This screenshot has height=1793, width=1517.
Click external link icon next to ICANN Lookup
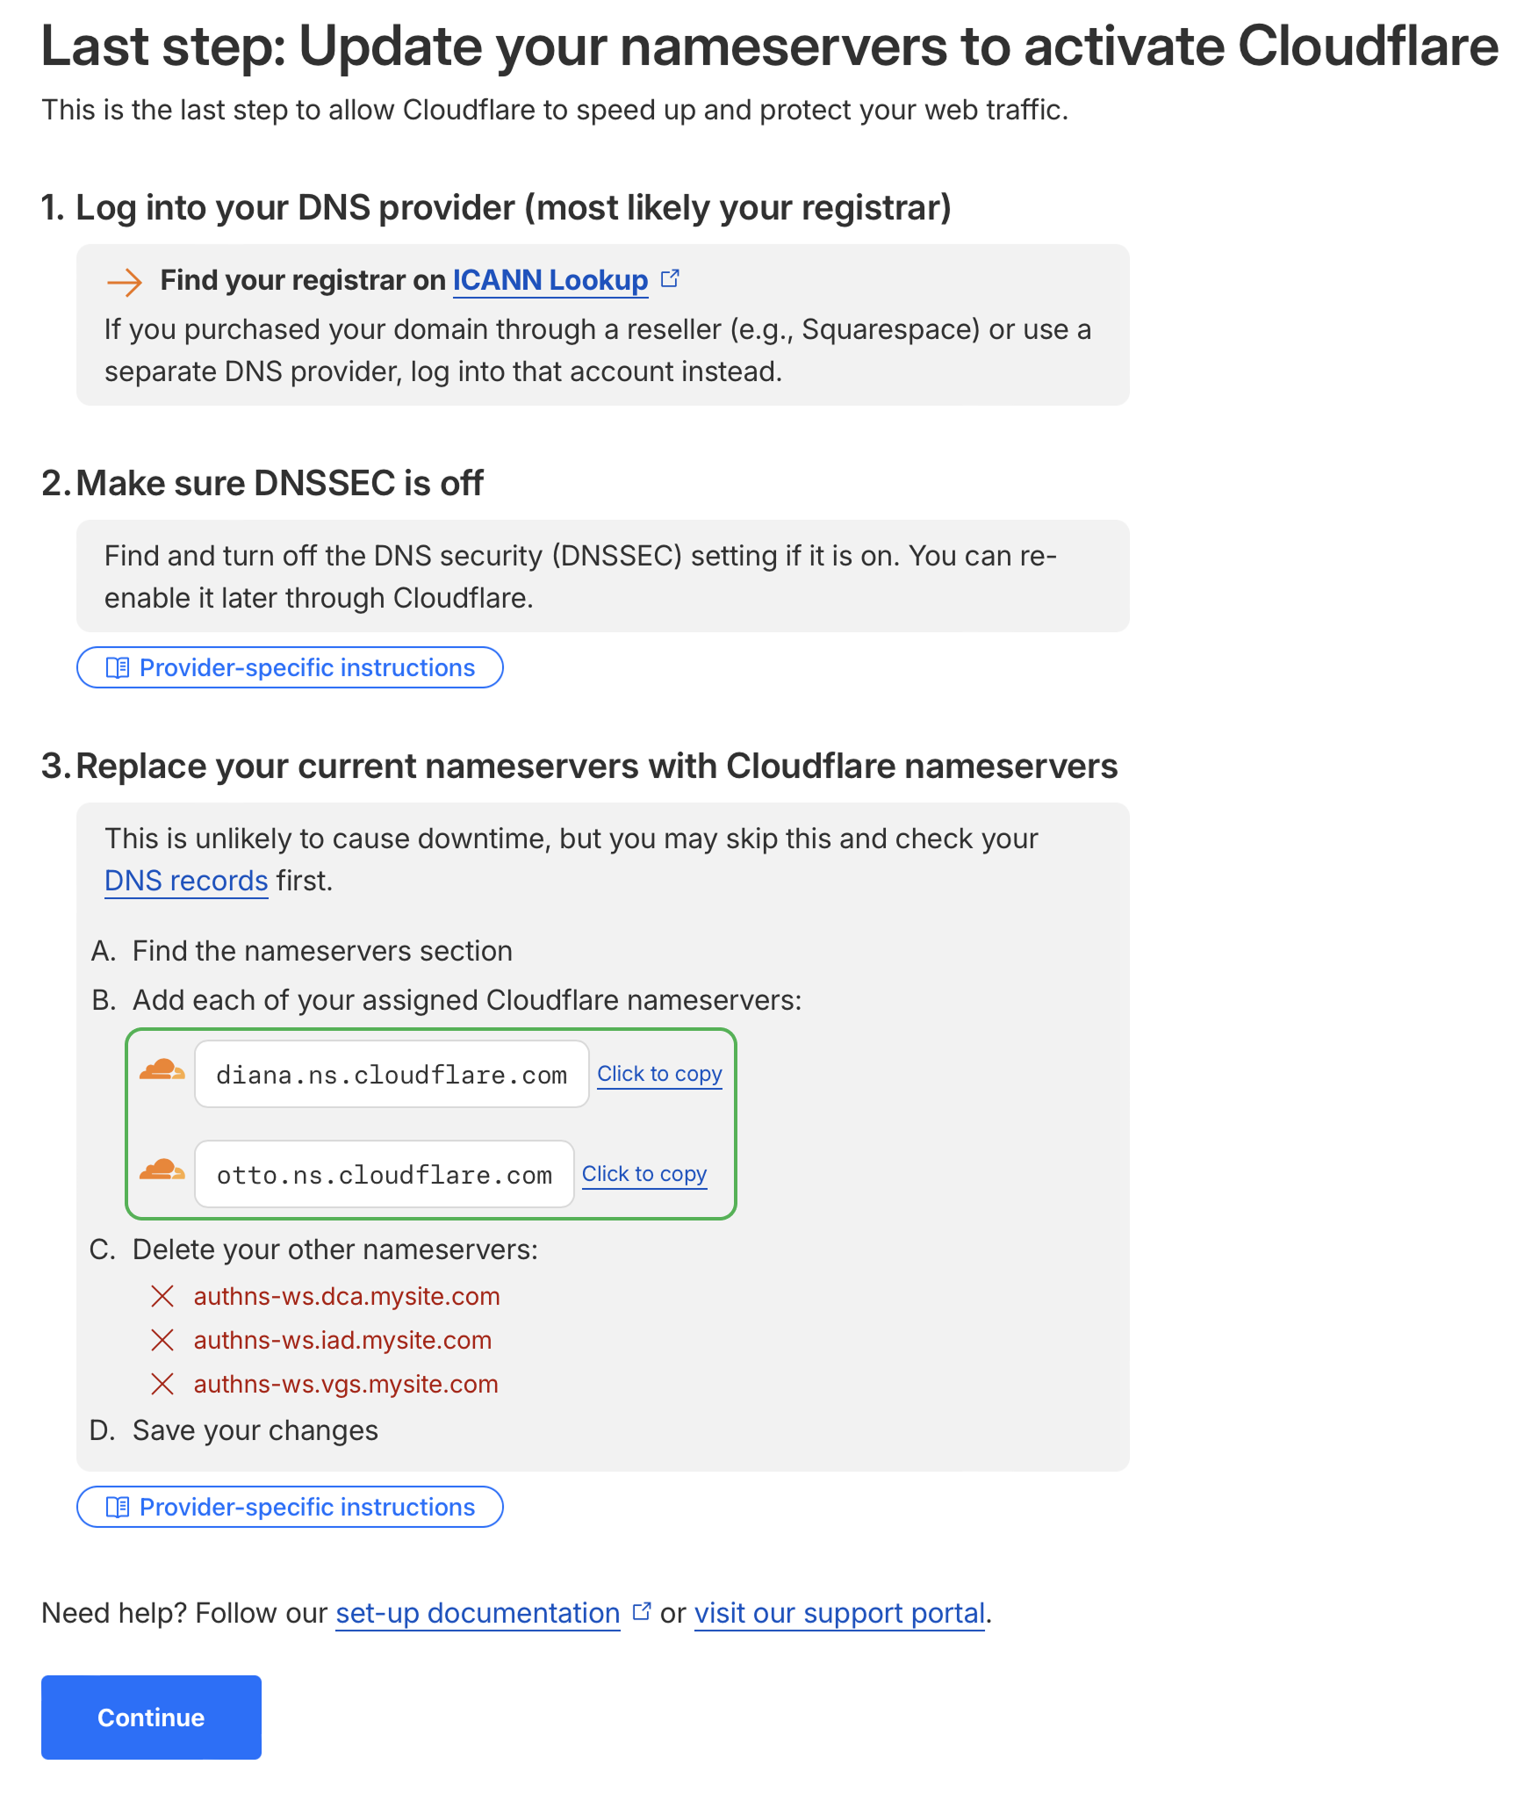point(670,279)
